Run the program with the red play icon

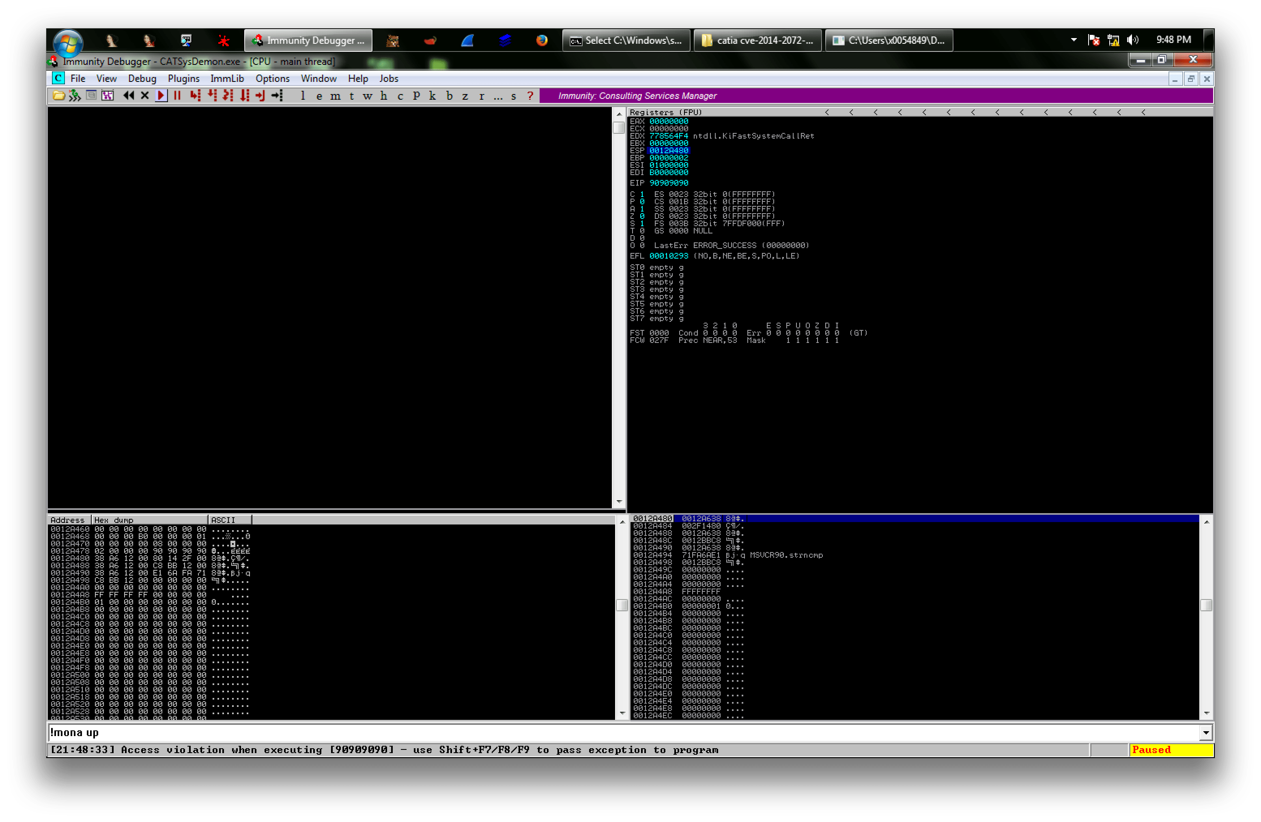[161, 96]
